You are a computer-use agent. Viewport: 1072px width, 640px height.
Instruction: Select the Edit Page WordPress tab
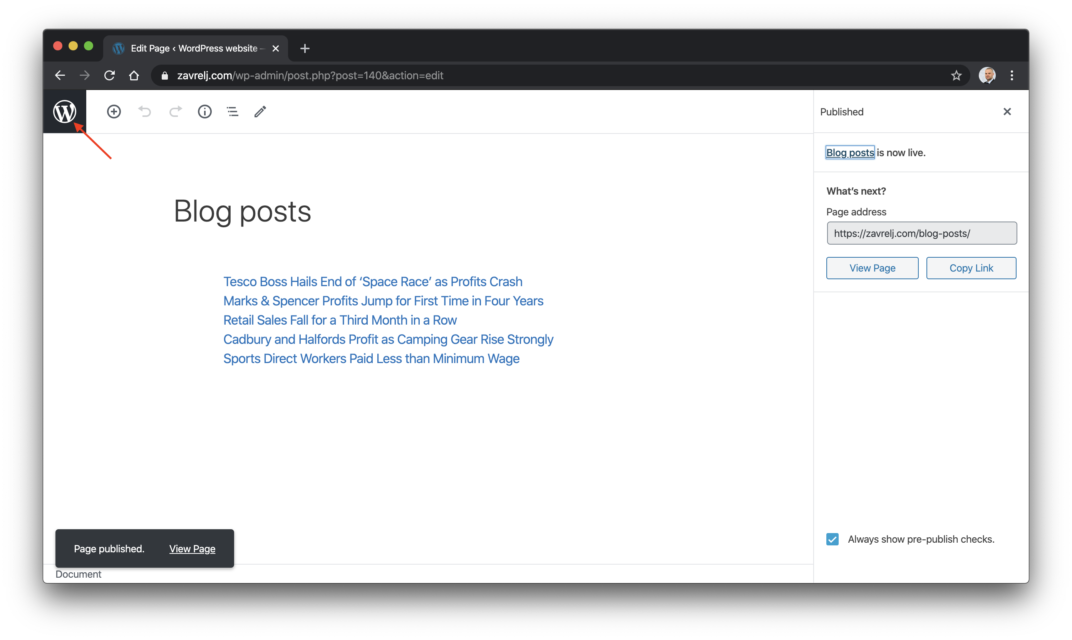[x=195, y=48]
